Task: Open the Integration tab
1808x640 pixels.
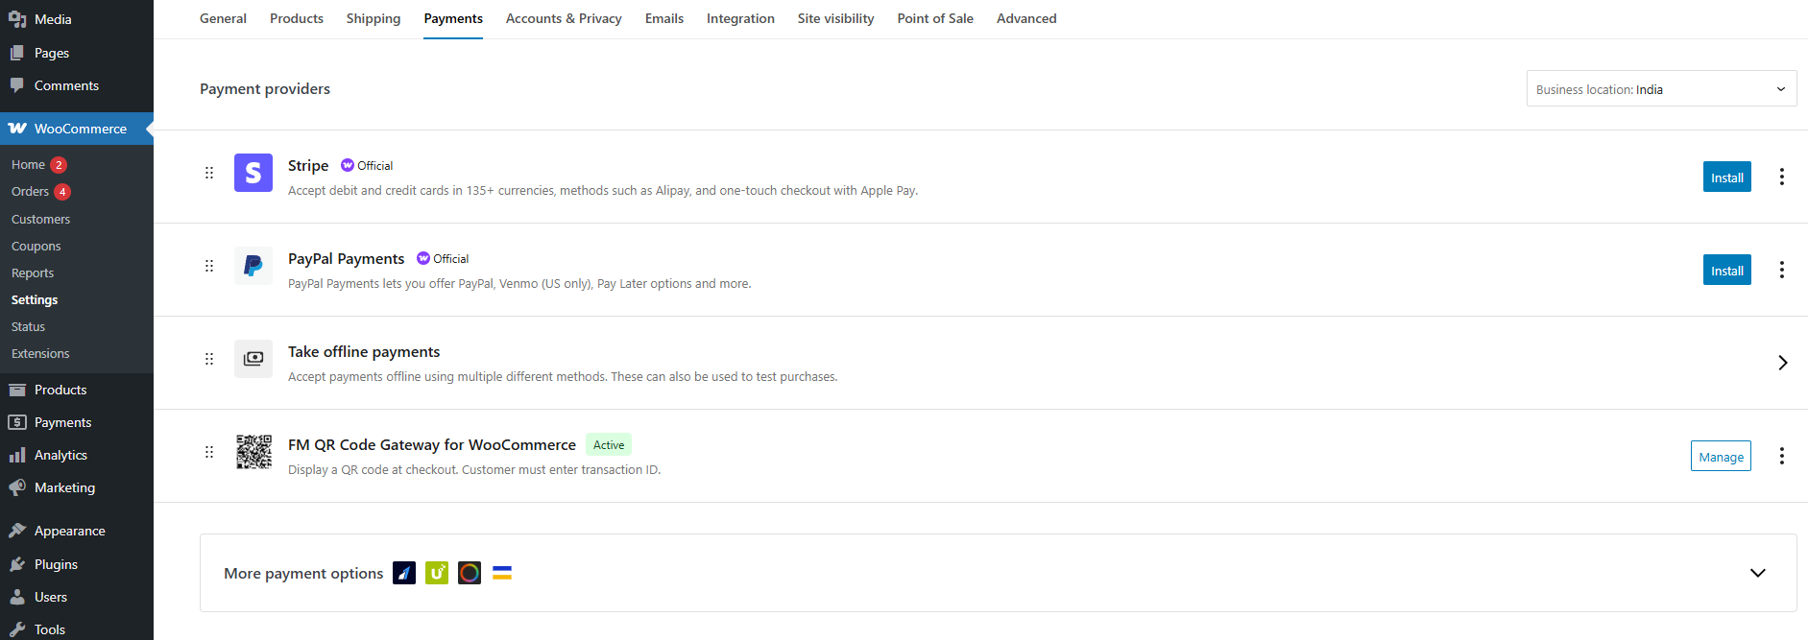Action: [740, 18]
